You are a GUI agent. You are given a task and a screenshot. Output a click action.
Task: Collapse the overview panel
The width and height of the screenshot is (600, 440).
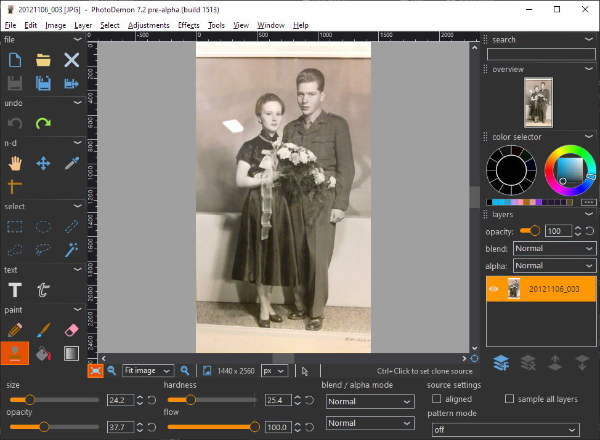coord(589,69)
